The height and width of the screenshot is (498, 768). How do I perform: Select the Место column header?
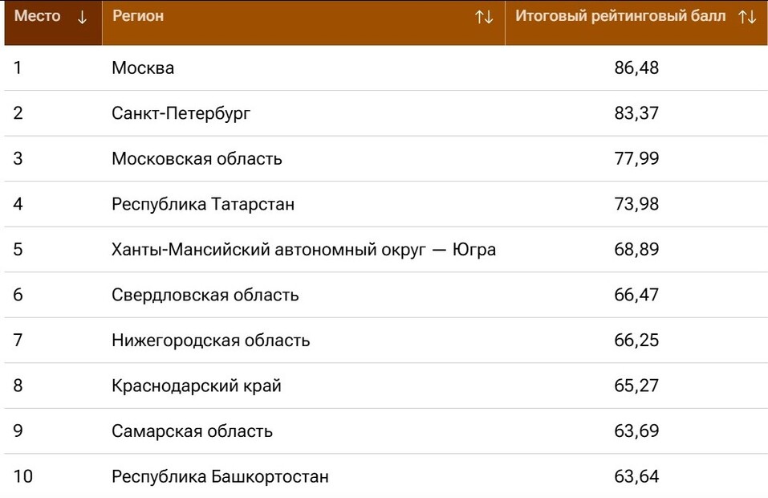(36, 14)
